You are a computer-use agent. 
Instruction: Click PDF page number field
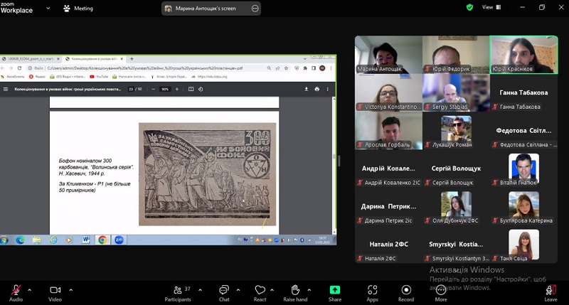(131, 89)
